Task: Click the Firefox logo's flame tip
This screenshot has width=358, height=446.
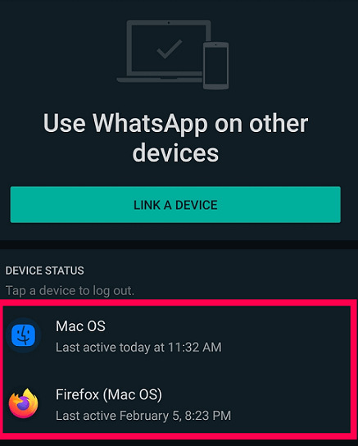Action: [x=29, y=393]
